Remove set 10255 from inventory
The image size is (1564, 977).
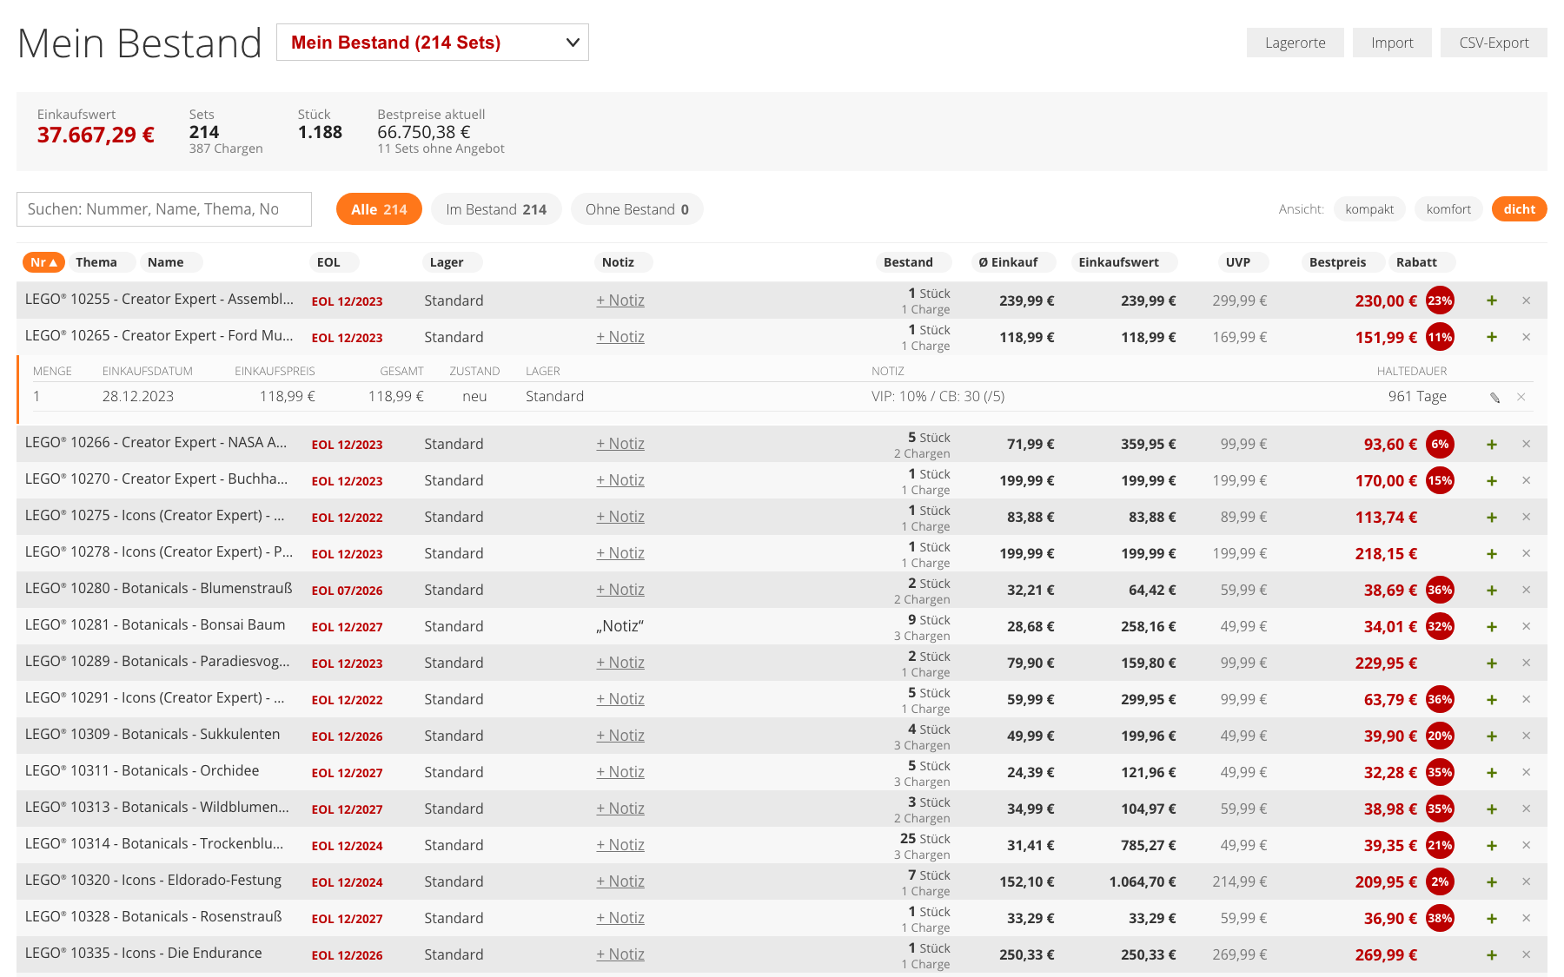tap(1527, 300)
